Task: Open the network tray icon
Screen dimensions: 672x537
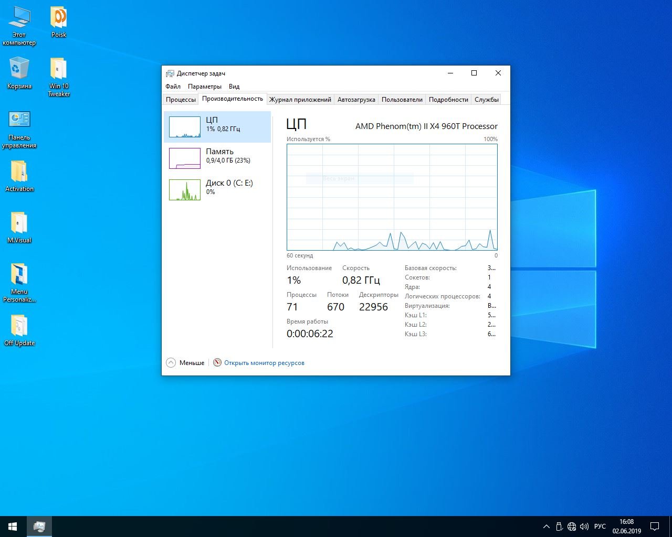Action: pos(572,527)
